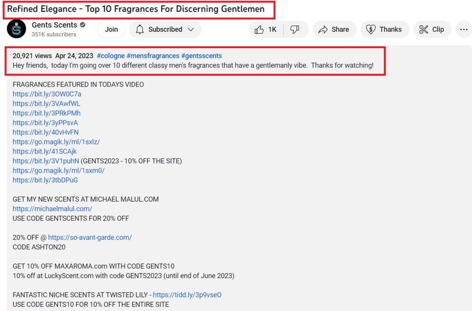The width and height of the screenshot is (472, 311).
Task: Open more actions three-dot menu
Action: click(464, 29)
